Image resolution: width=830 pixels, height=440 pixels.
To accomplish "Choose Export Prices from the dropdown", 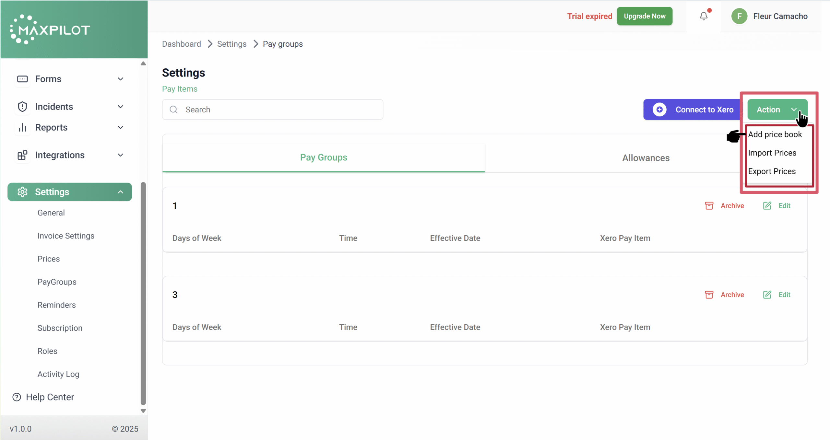I will 772,171.
